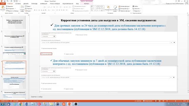Click the status bar language indicator 'Русский'
Image resolution: width=189 pixels, height=106 pixels.
pyautogui.click(x=16, y=101)
